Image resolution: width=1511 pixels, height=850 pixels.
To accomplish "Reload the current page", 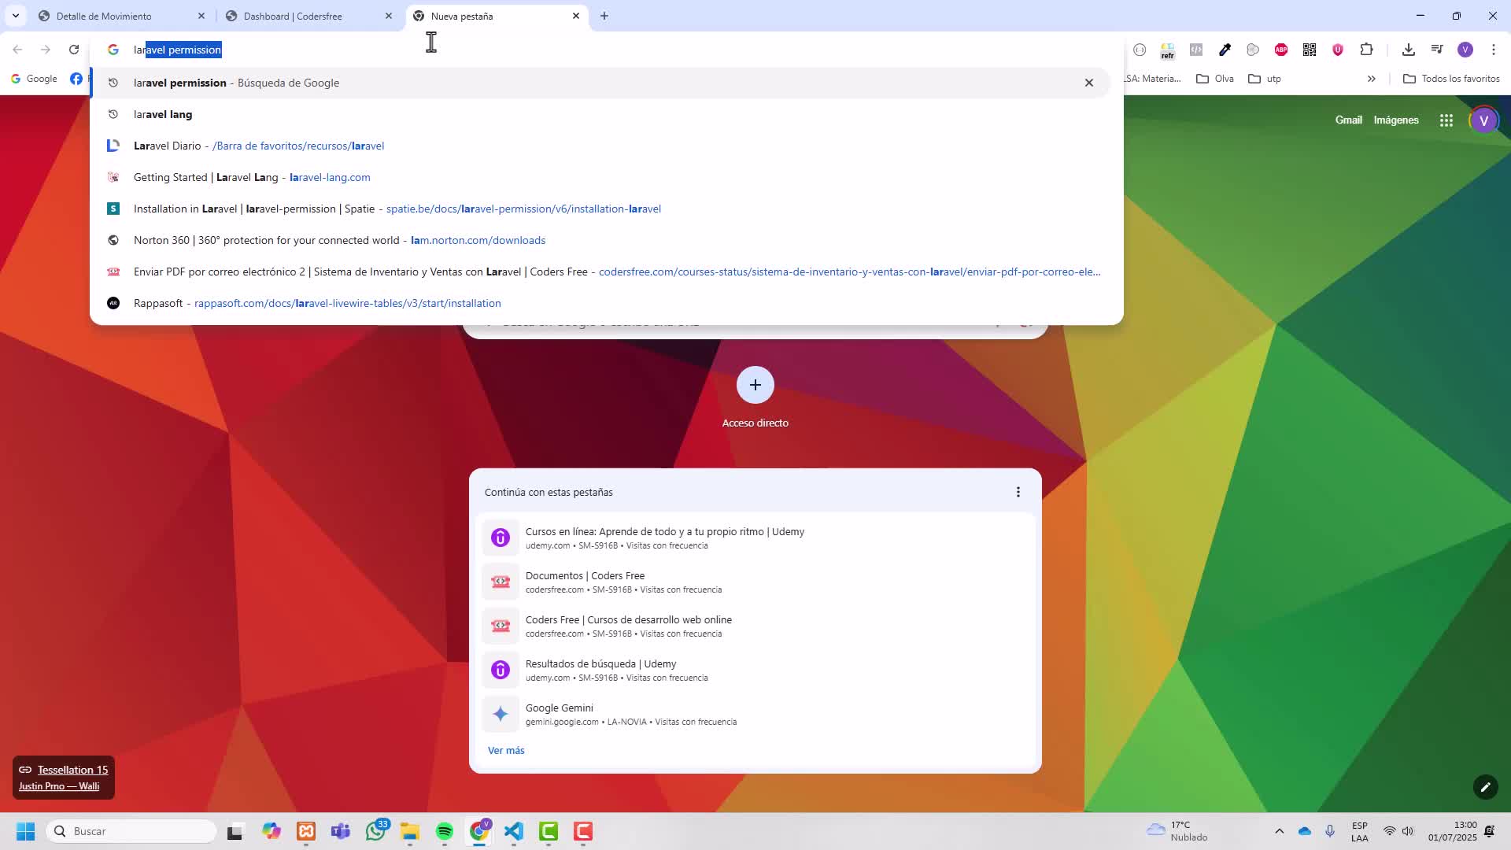I will pos(74,50).
